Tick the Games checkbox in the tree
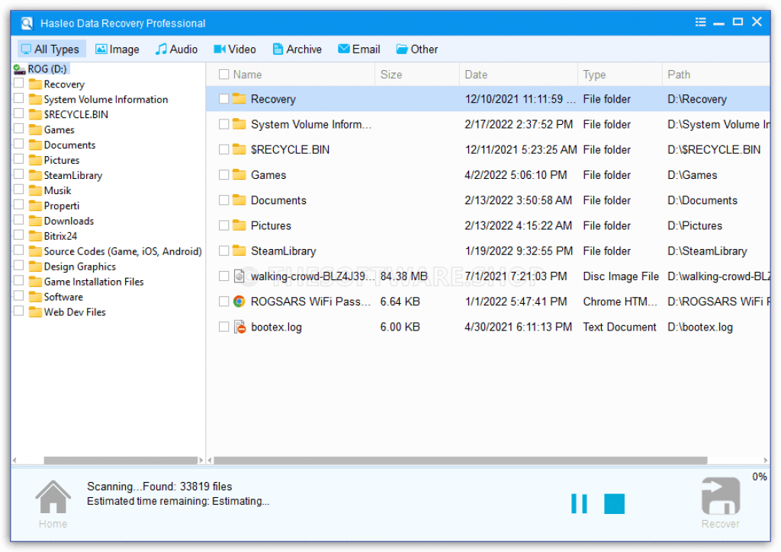Screen dimensions: 781x552 19,129
